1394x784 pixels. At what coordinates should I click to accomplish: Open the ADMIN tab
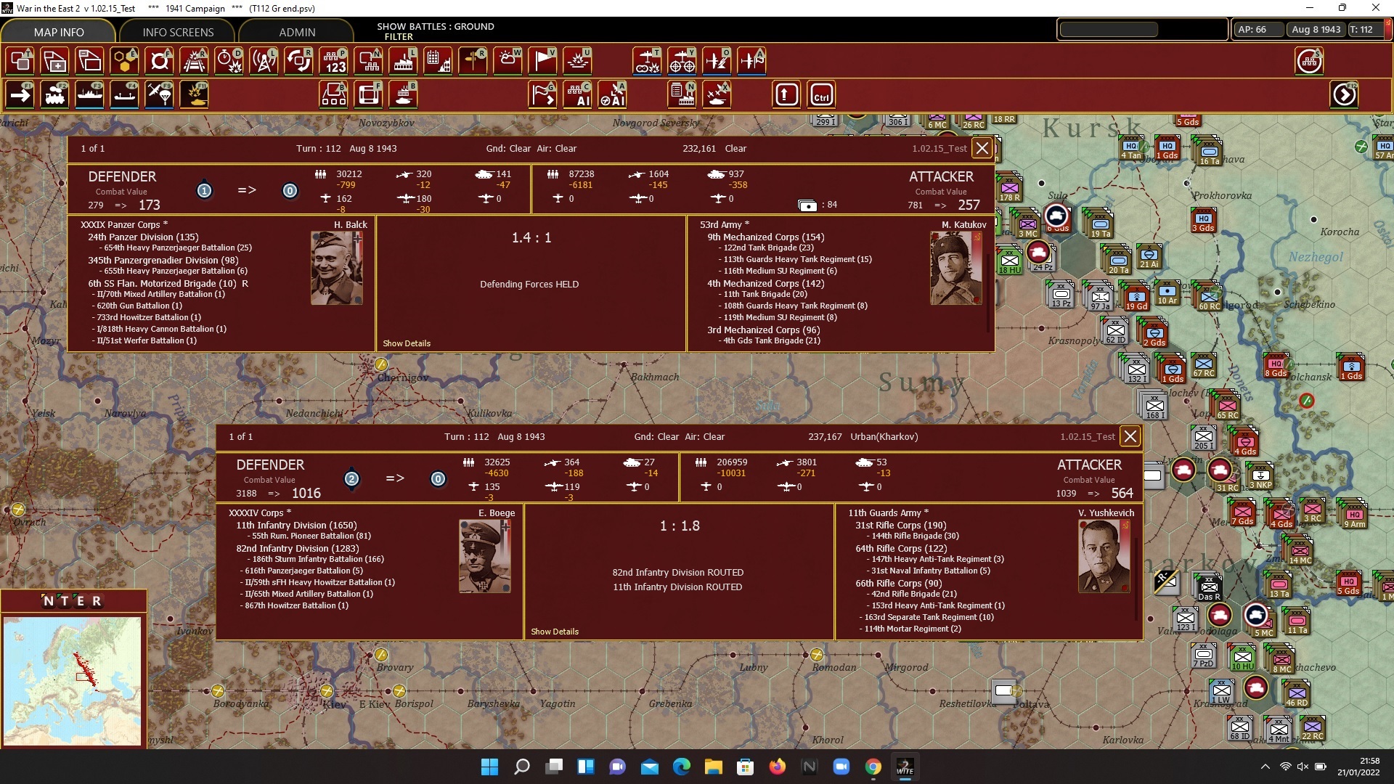click(297, 32)
